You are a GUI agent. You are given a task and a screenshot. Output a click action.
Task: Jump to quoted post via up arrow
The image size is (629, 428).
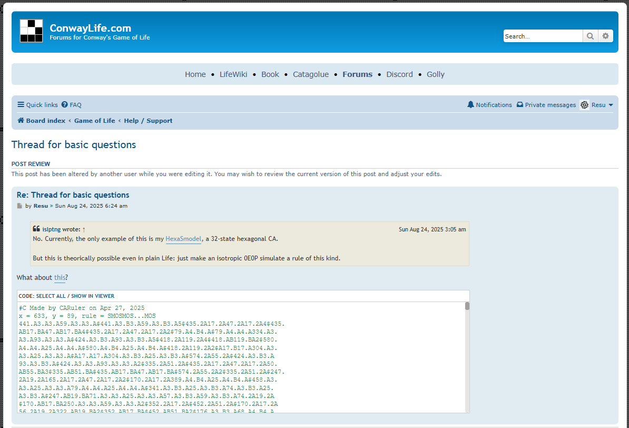coord(84,230)
